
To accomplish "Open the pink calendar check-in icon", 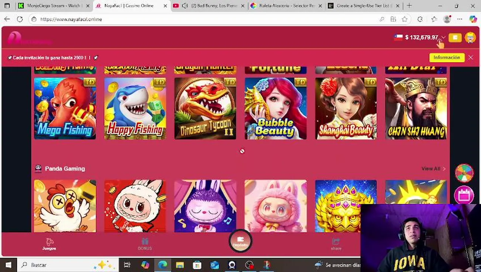I will (x=464, y=195).
